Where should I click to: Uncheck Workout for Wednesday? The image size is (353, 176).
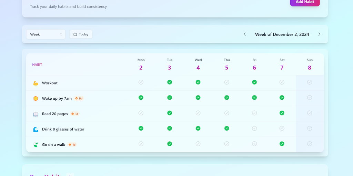pyautogui.click(x=198, y=82)
